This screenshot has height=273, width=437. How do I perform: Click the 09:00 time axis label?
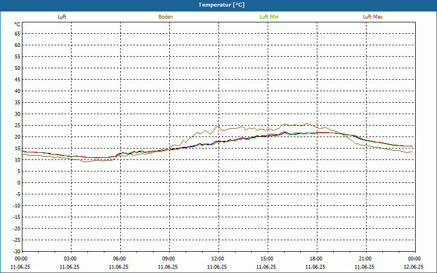coord(169,259)
